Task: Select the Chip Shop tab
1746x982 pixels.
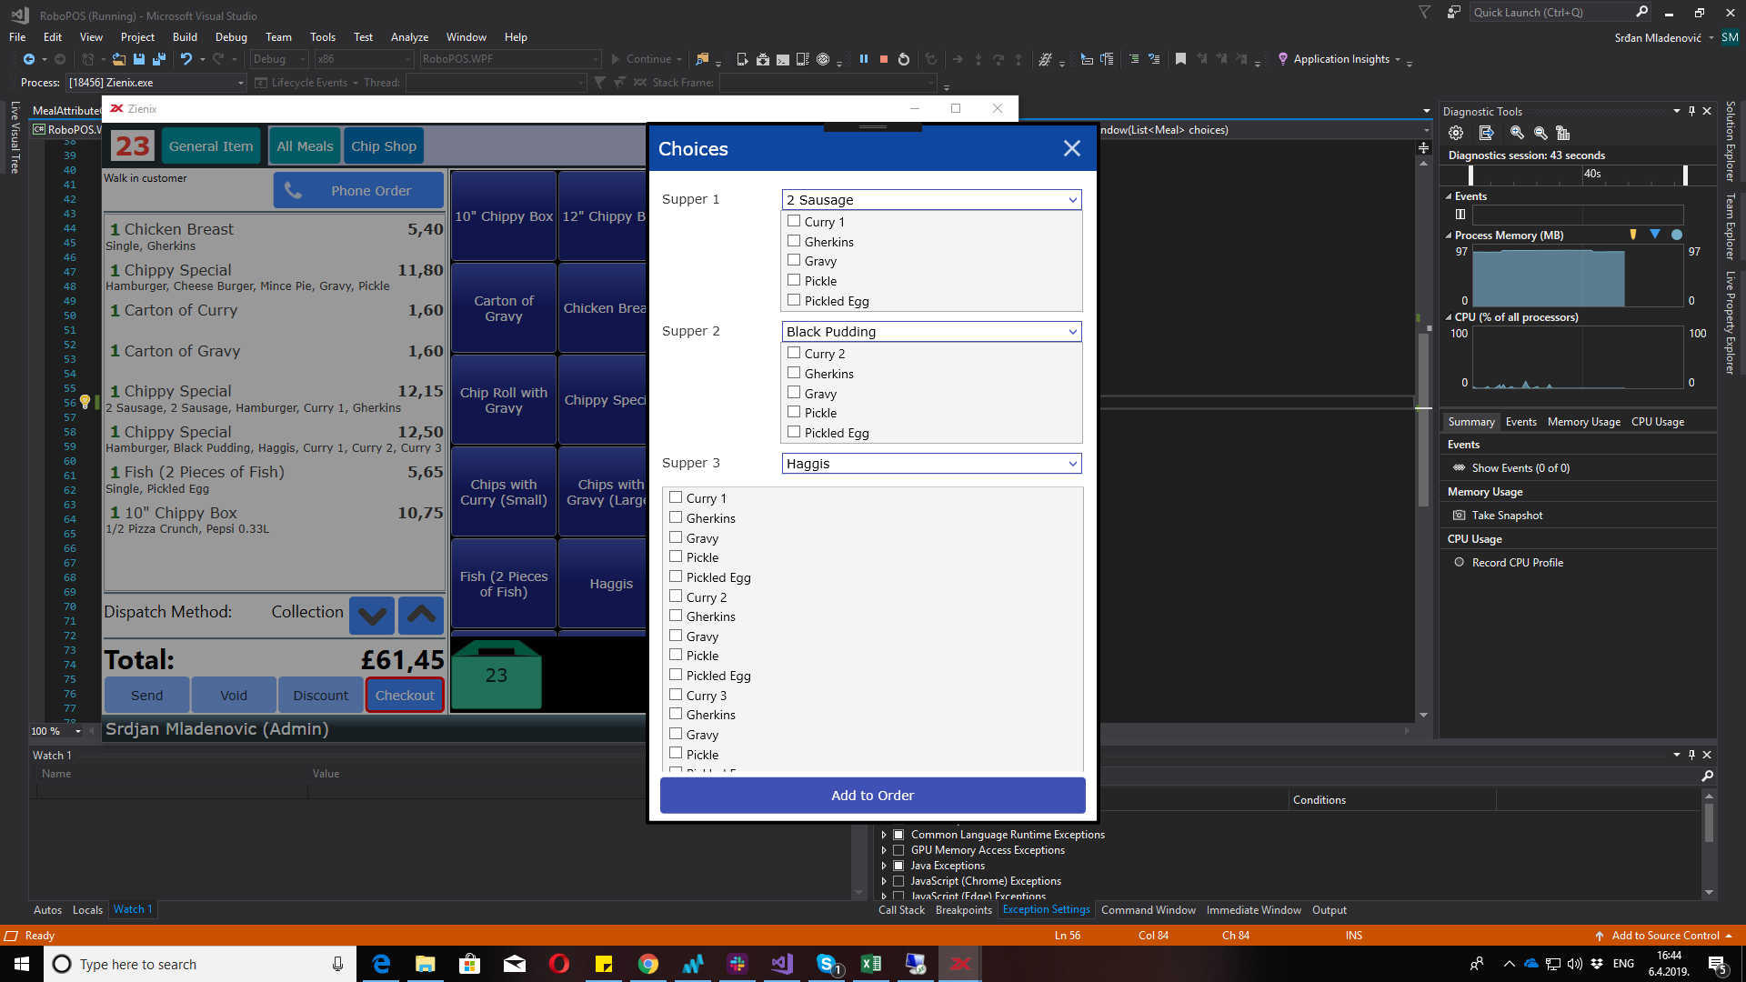Action: tap(384, 146)
